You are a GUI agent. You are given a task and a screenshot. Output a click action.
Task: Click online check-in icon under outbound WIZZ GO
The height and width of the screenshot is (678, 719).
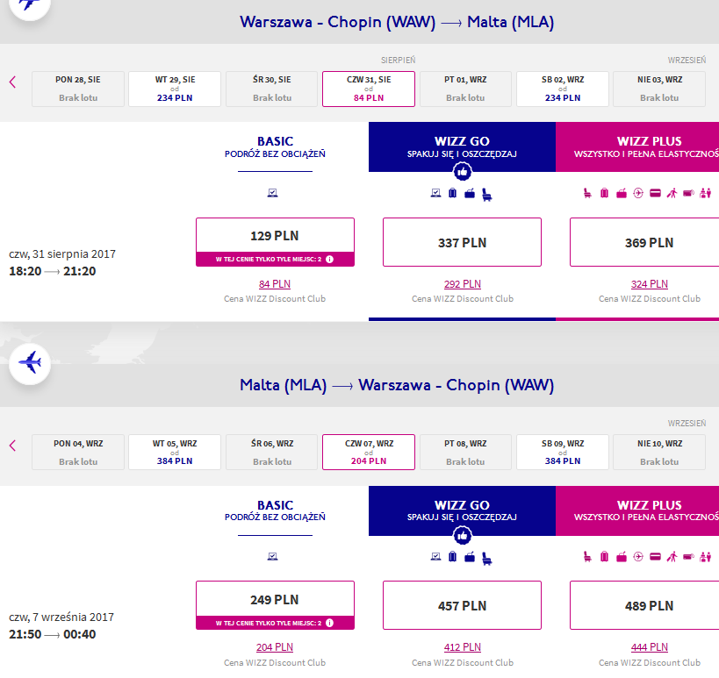pos(435,193)
